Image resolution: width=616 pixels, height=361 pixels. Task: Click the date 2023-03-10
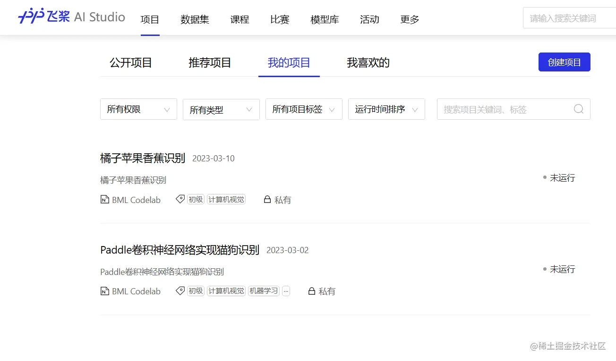coord(214,158)
